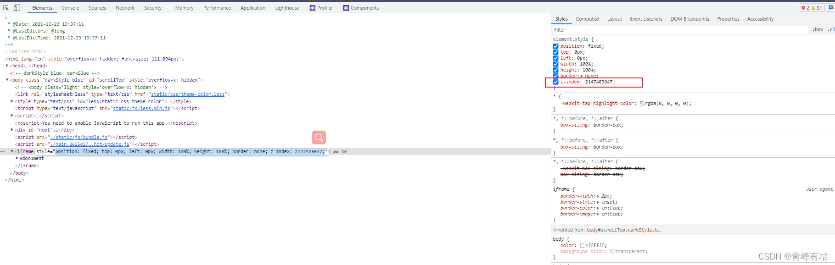Viewport: 835px width, 265px height.
Task: Uncheck the z-index declaration
Action: tap(556, 82)
